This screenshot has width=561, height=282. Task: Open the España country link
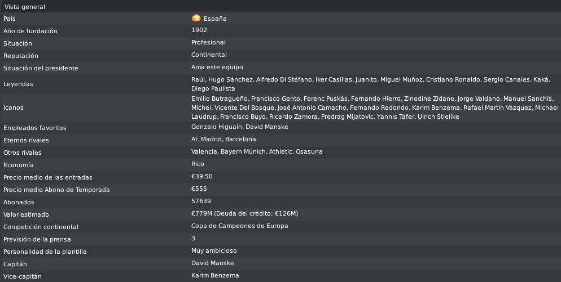215,19
